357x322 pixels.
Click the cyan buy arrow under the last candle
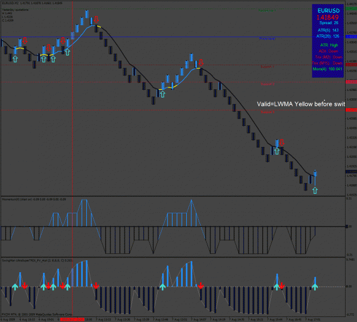coord(315,190)
